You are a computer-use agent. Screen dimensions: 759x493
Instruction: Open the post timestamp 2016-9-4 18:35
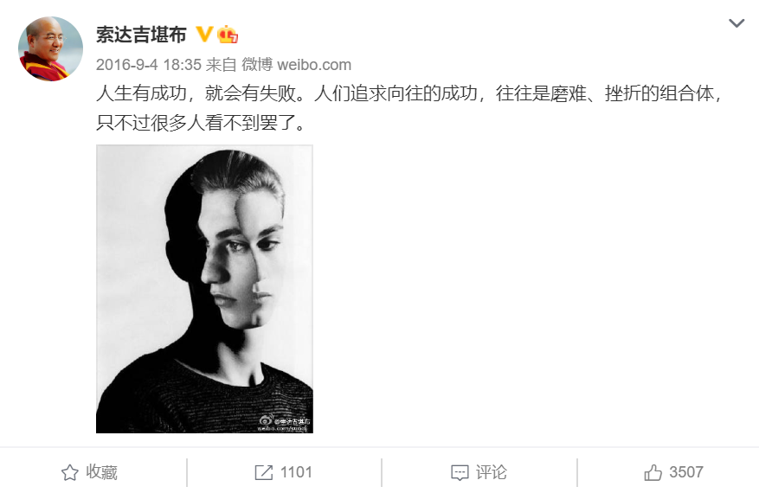pos(148,64)
